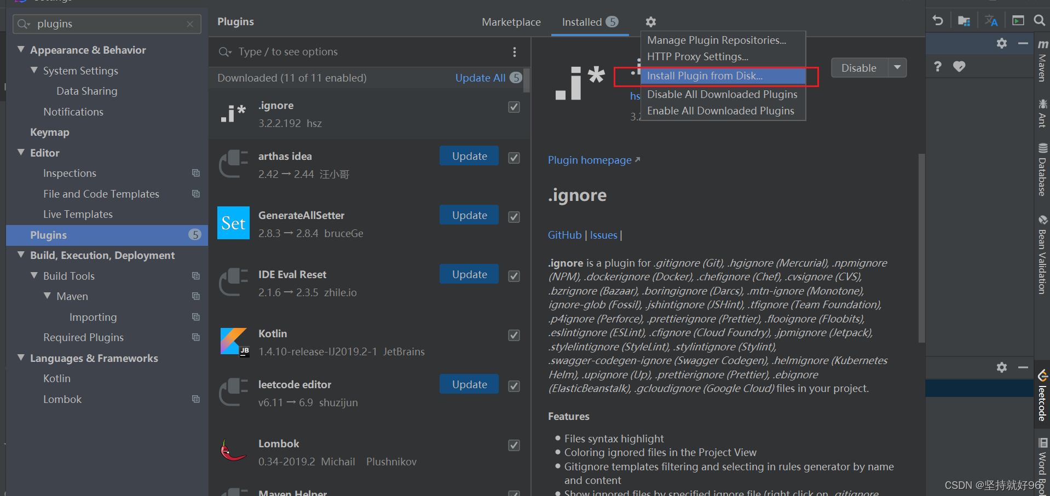Image resolution: width=1050 pixels, height=496 pixels.
Task: Open leetcode panel gear settings
Action: (x=1002, y=367)
